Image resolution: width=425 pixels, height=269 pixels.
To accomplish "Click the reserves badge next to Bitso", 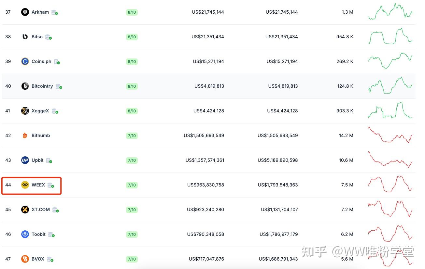I will click(49, 37).
